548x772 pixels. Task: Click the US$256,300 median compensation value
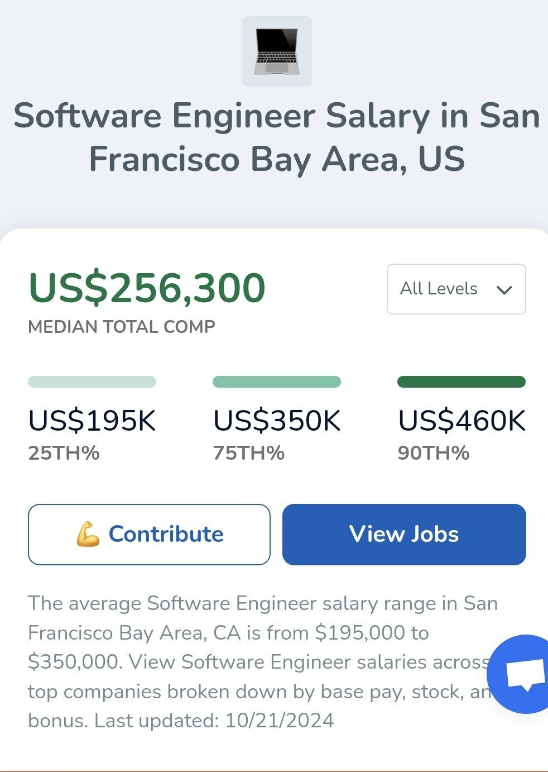click(147, 288)
